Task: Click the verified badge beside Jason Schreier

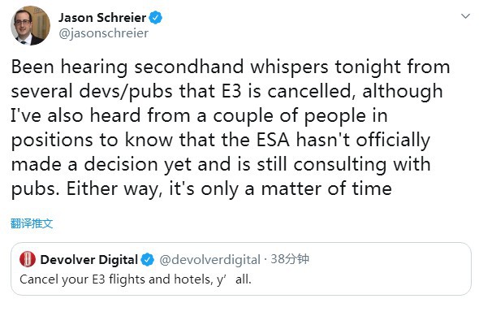Action: 156,18
